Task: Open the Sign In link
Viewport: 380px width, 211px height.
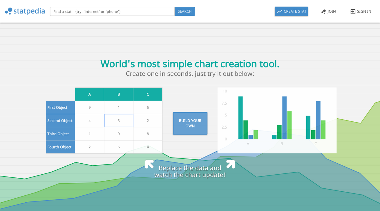Action: [x=361, y=11]
